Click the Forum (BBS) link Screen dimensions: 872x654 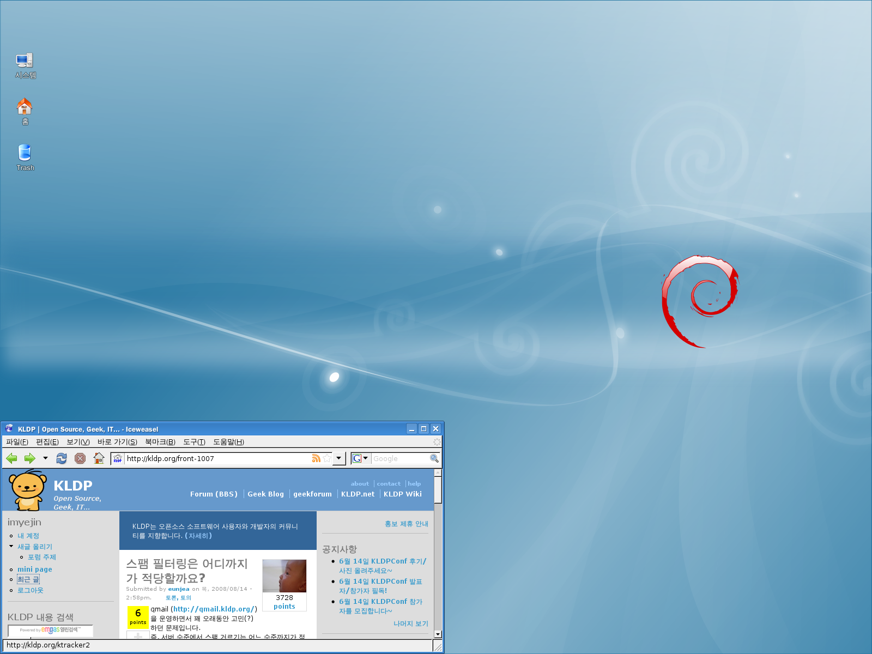coord(214,494)
